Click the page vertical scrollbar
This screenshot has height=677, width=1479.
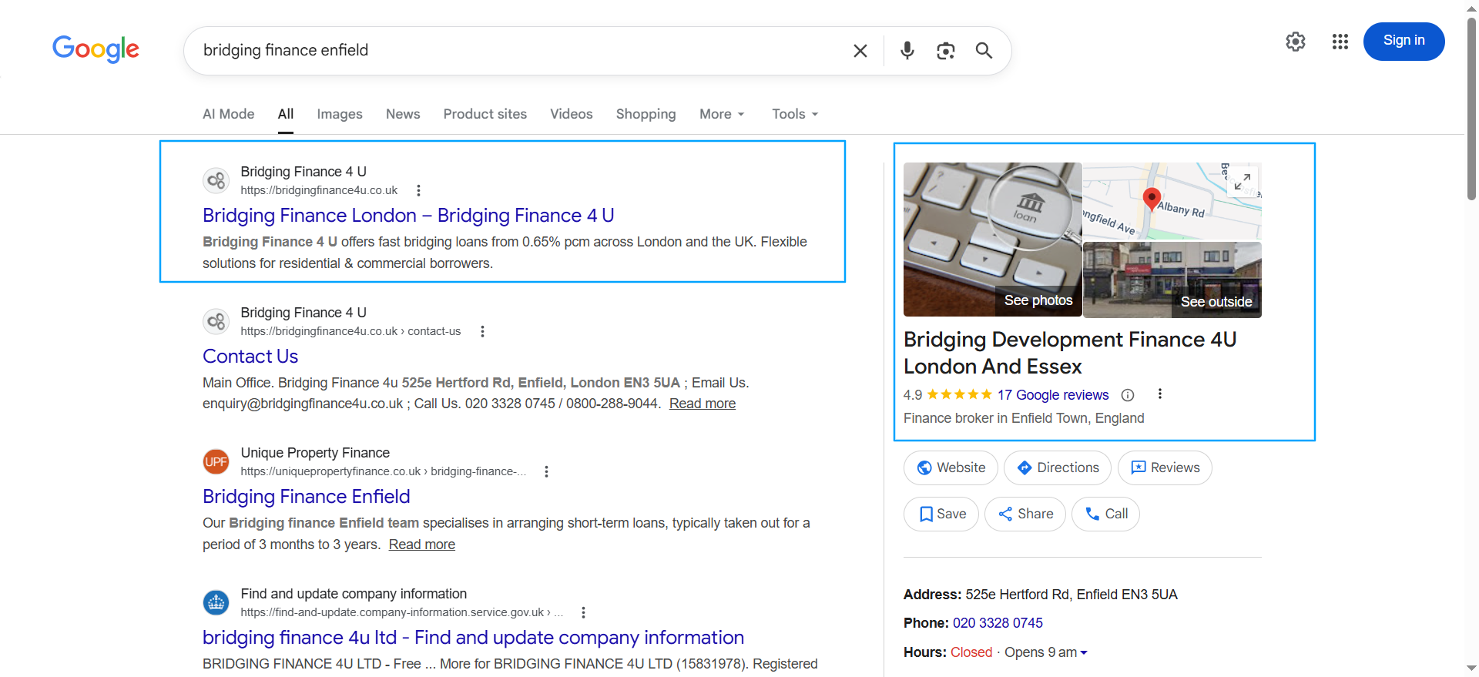1472,108
